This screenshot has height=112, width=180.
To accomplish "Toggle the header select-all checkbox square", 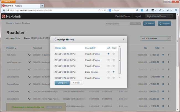I will [x=163, y=48].
